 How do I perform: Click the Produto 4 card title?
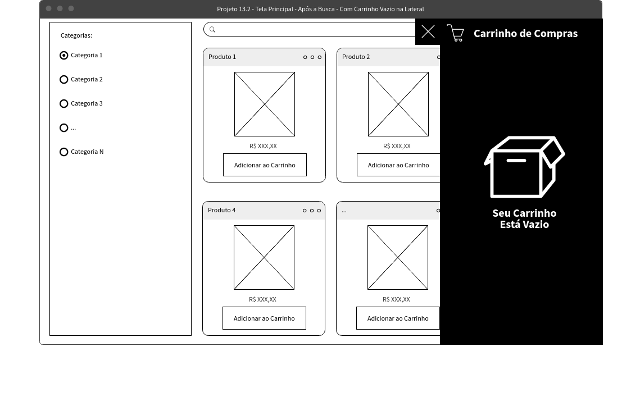222,210
